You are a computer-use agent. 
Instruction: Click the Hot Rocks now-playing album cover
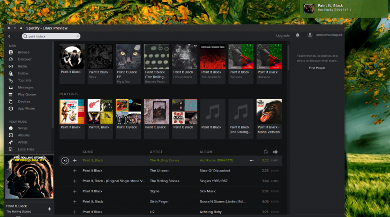29,177
